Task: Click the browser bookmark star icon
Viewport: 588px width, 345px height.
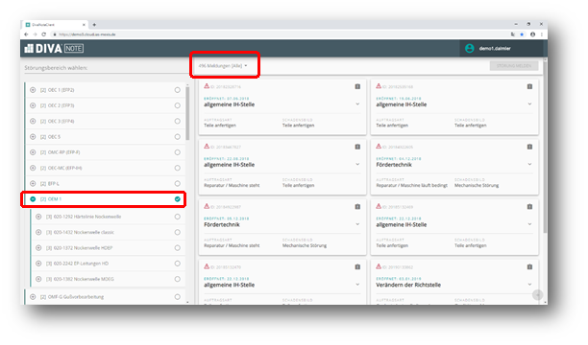Action: [x=522, y=34]
